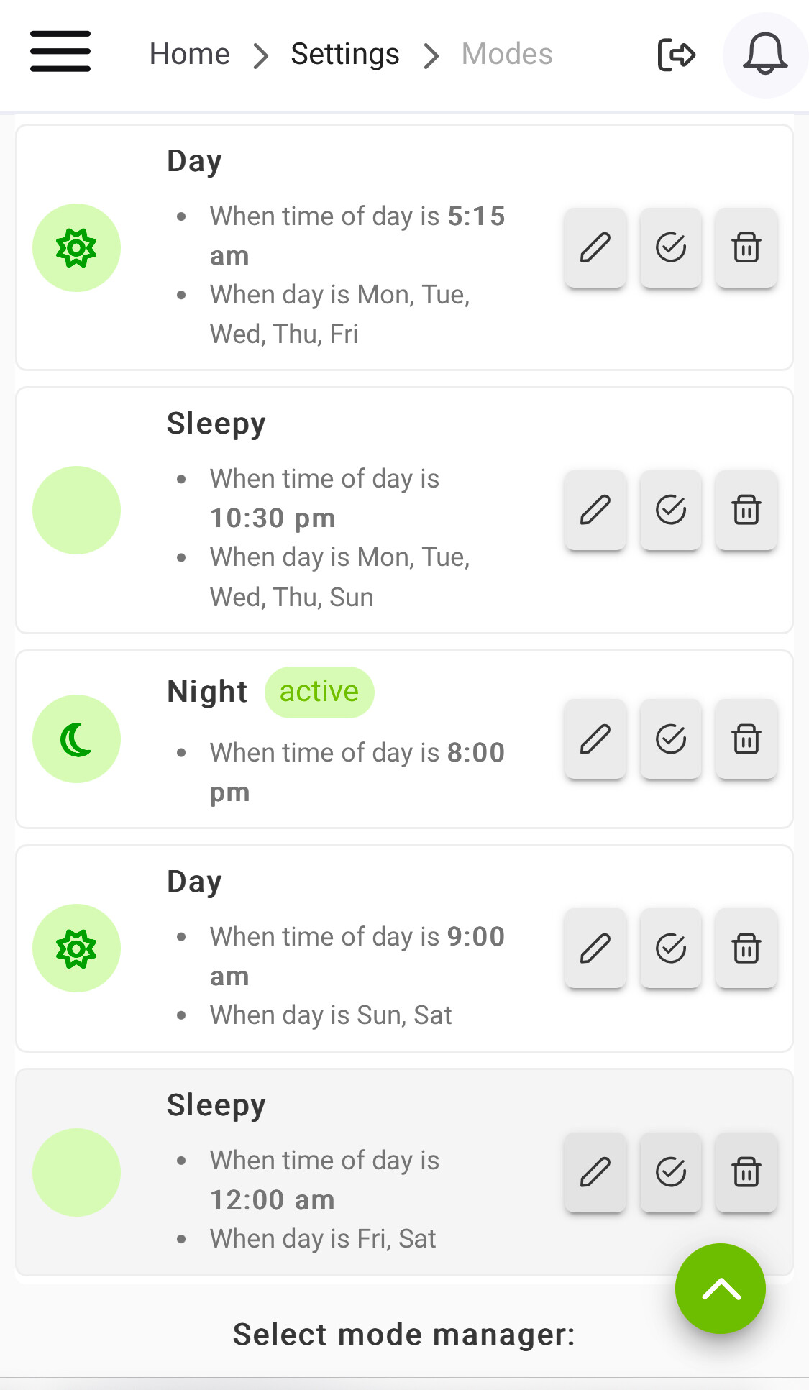
Task: Delete the 9:00 am Day mode
Action: click(746, 948)
